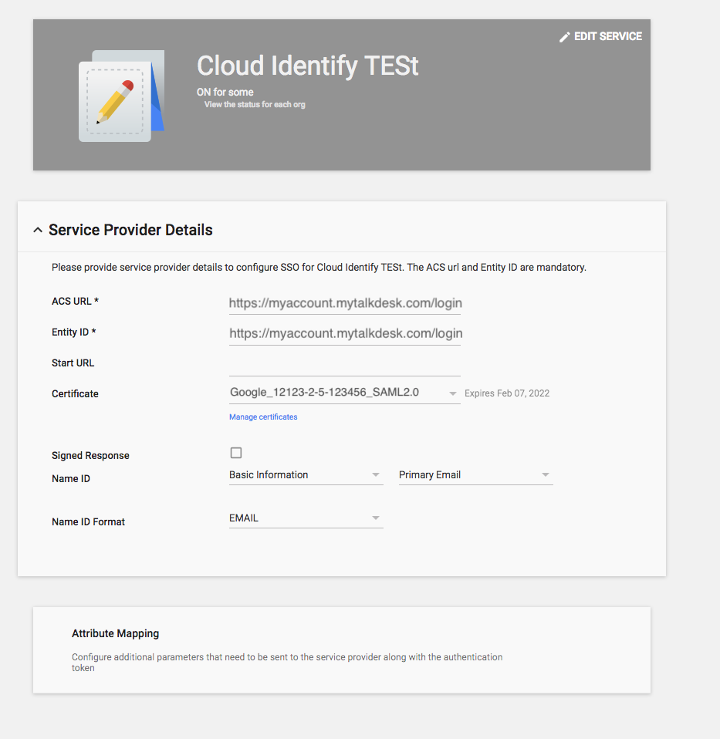
Task: Click the Cloud Identify TESt app logo
Action: tap(121, 96)
